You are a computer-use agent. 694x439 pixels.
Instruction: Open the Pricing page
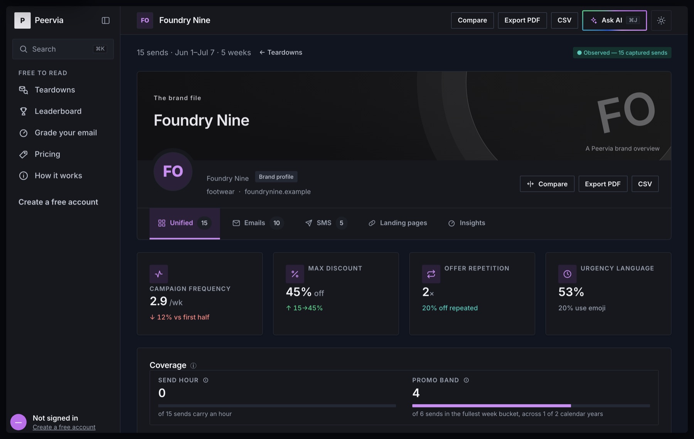[63, 154]
